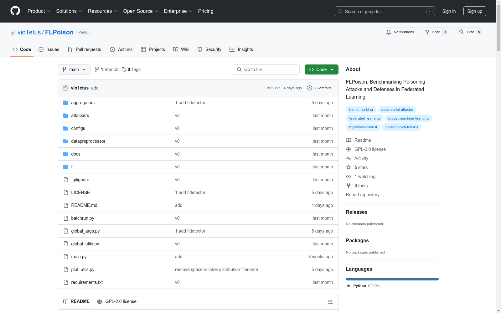Click the README.md file icon

66,205
